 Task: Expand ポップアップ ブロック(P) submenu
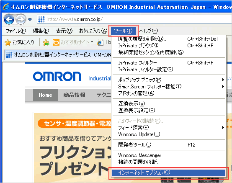[x=169, y=80]
